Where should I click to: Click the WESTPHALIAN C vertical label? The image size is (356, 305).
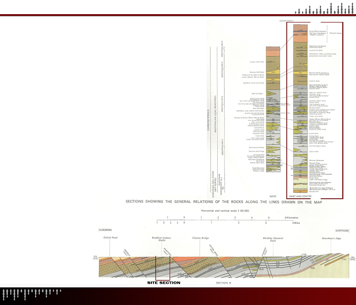point(222,70)
